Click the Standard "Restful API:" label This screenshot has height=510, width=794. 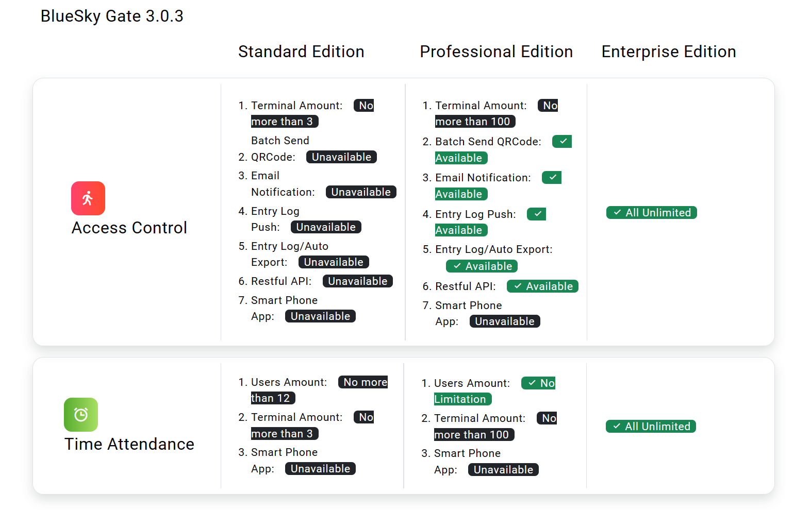click(282, 281)
